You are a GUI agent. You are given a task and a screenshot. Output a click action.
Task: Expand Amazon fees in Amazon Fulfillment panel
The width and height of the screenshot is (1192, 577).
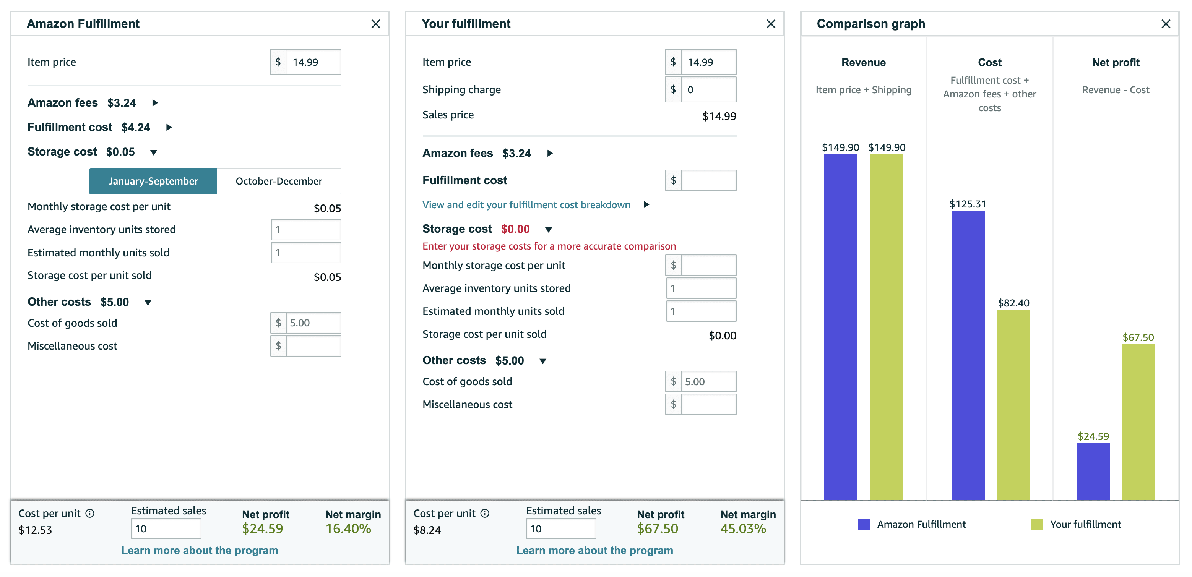155,103
